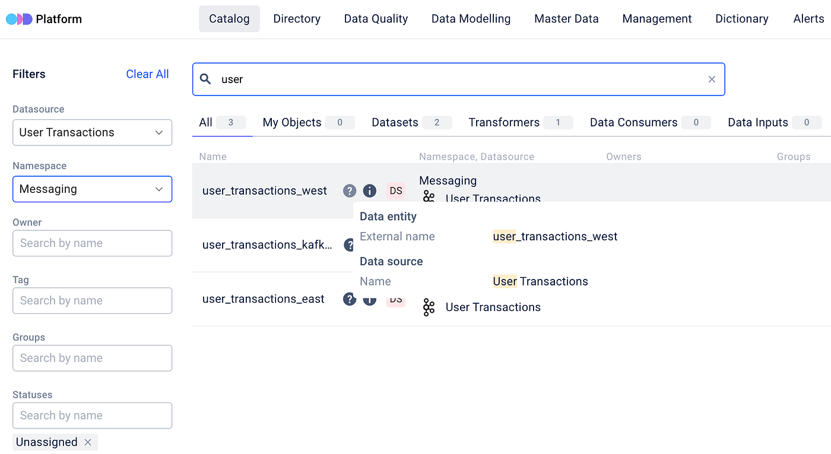This screenshot has height=454, width=831.
Task: Click info icon for user_transactions_west
Action: point(369,191)
